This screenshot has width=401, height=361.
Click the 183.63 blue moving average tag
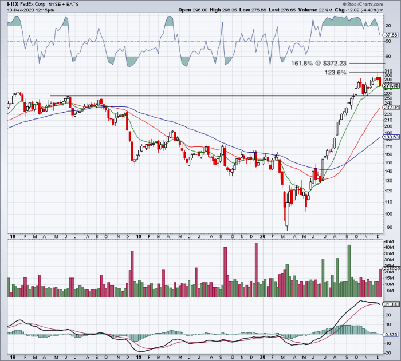391,137
